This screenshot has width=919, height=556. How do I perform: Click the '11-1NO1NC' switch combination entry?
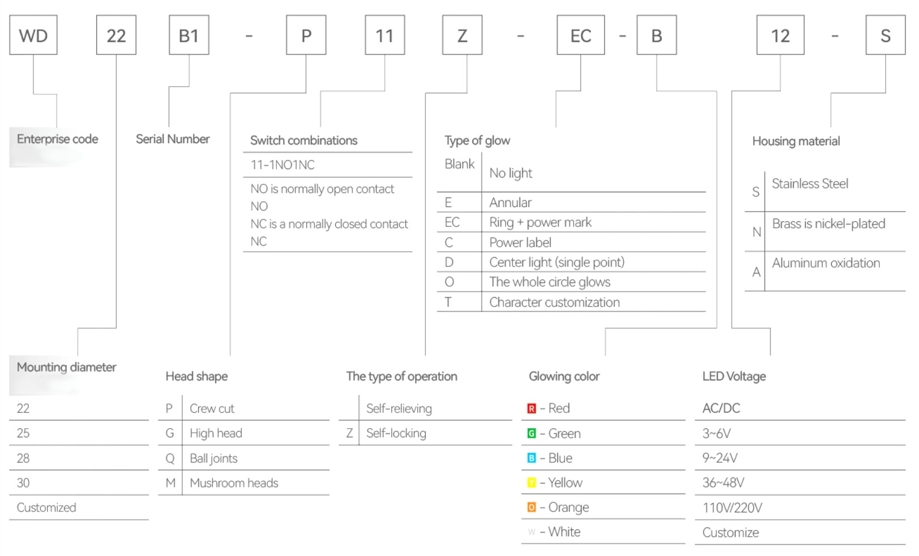pyautogui.click(x=283, y=165)
